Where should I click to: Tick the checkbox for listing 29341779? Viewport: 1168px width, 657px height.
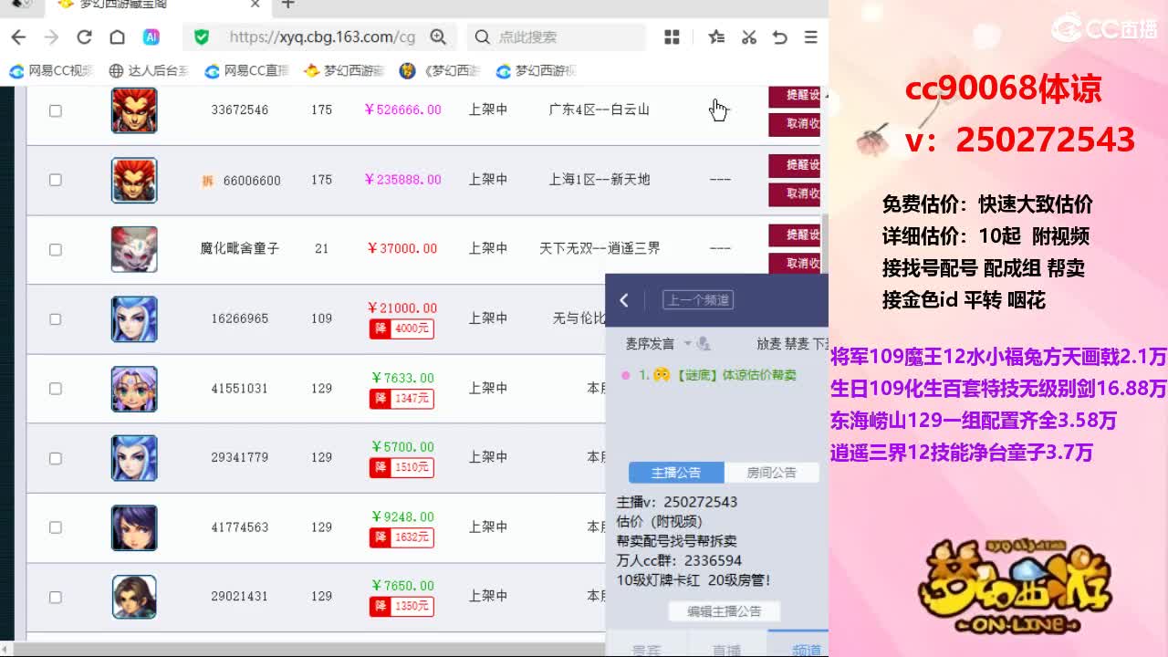coord(56,458)
